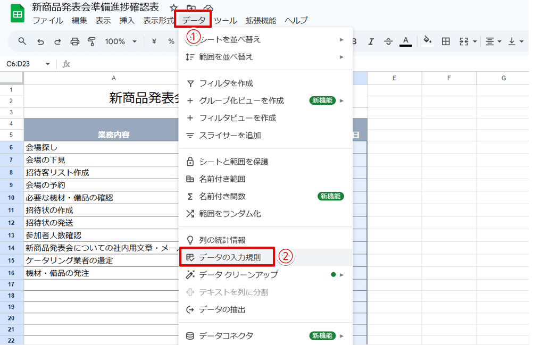Open the Google Sheets home icon
This screenshot has width=533, height=345.
coord(18,14)
